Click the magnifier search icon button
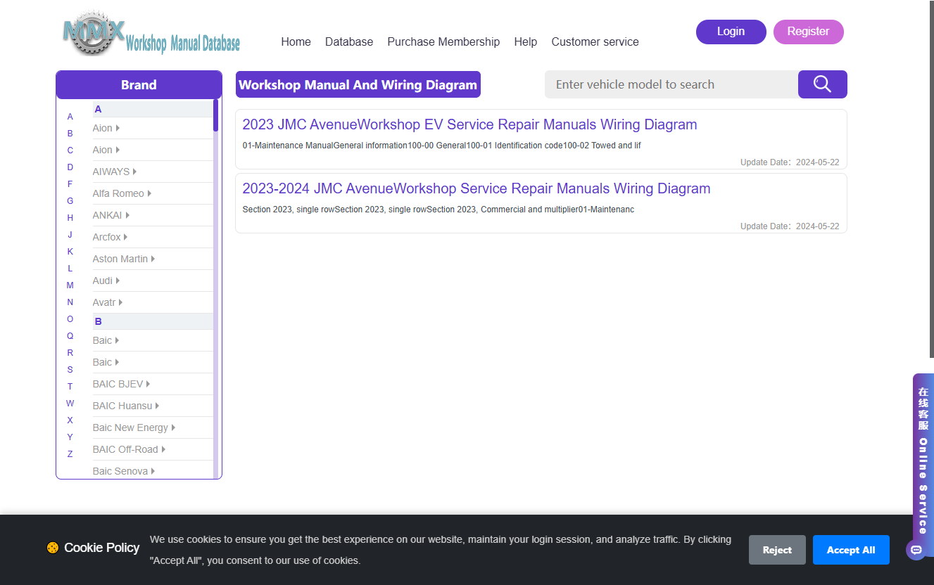934x585 pixels. (x=822, y=84)
